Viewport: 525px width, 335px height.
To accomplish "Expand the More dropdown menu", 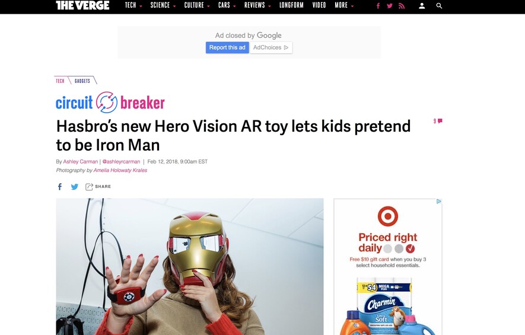I will pos(344,5).
